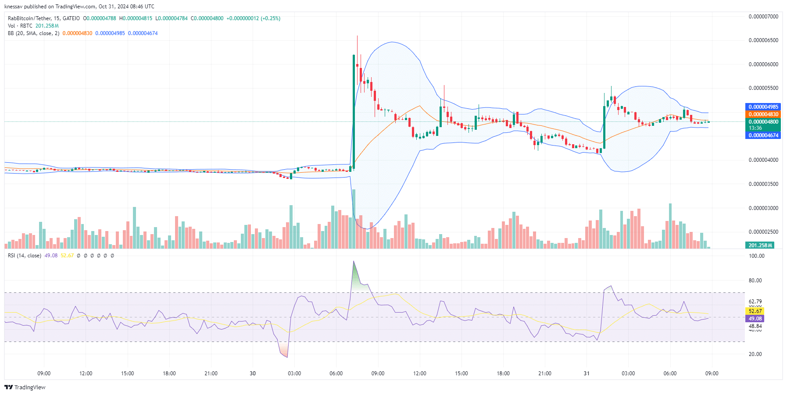Image resolution: width=787 pixels, height=395 pixels.
Task: Click the 0.000006000 price axis label
Action: 763,64
